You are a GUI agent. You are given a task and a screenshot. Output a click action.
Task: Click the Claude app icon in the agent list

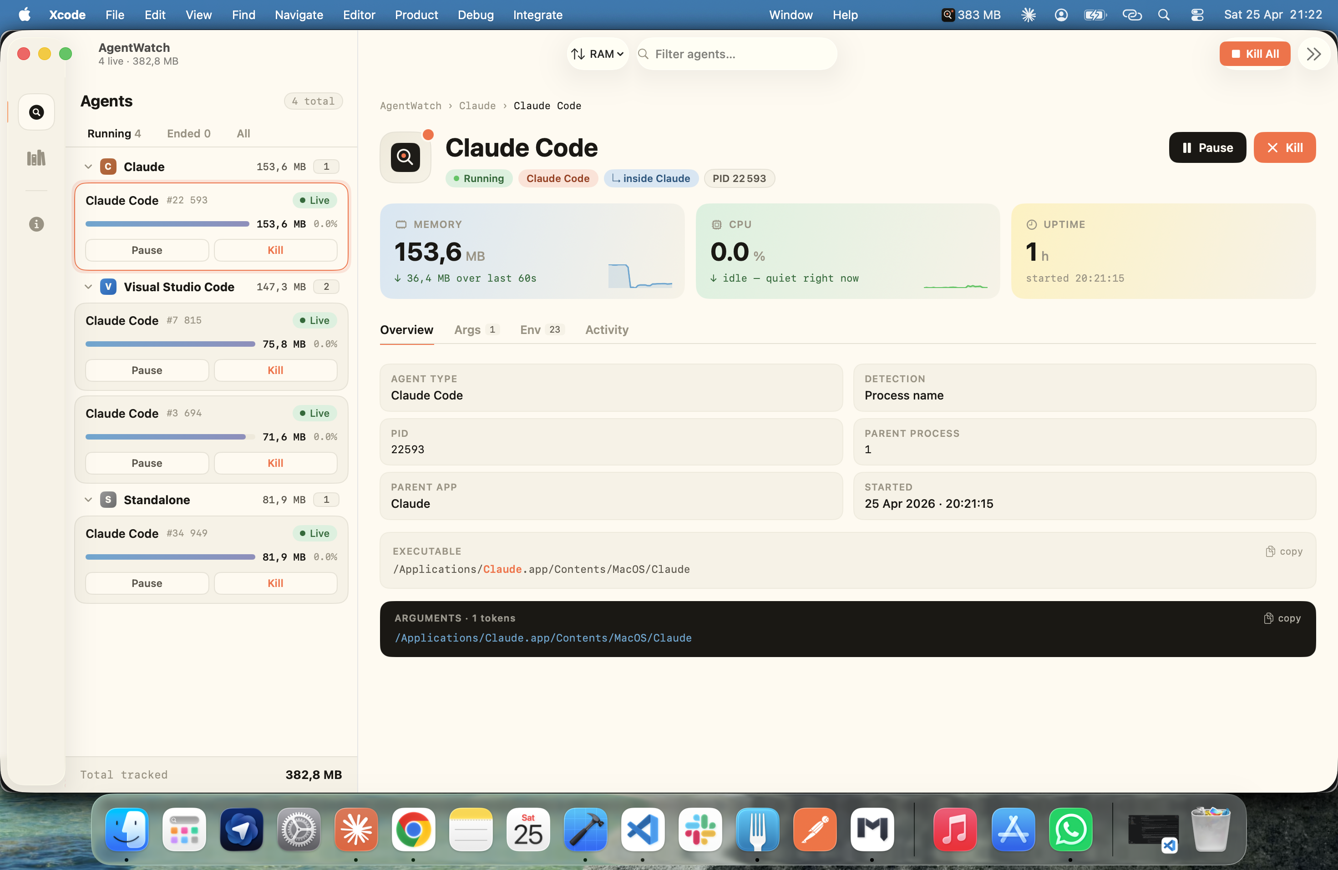click(107, 167)
